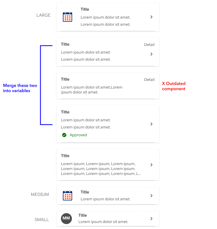Click the chevron on the topmost LARGE card

(x=151, y=17)
